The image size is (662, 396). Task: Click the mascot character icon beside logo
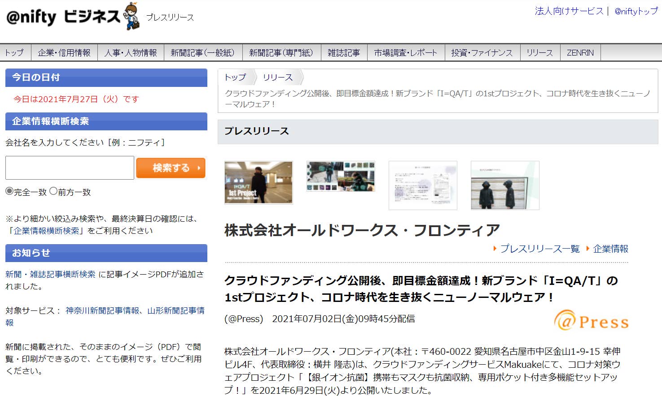tap(132, 17)
